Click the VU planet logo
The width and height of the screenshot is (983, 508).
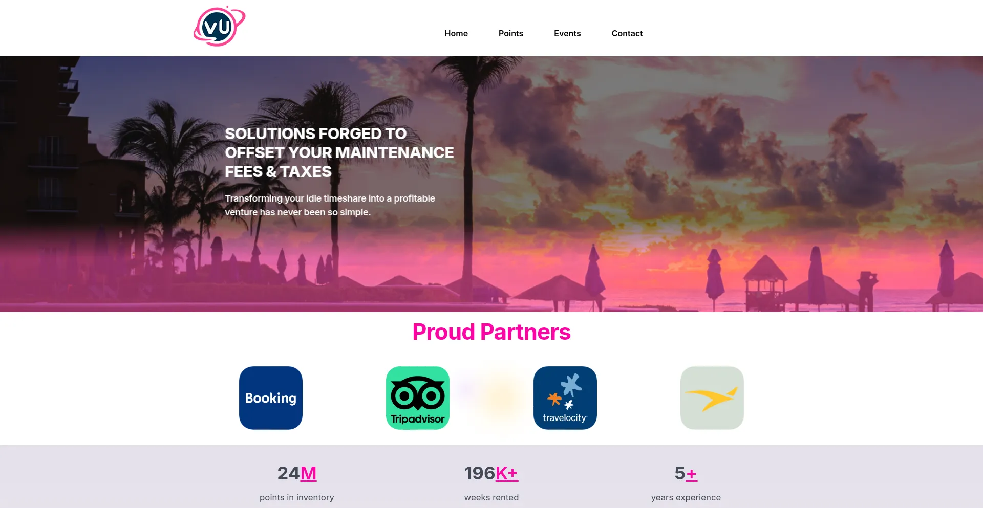tap(219, 27)
